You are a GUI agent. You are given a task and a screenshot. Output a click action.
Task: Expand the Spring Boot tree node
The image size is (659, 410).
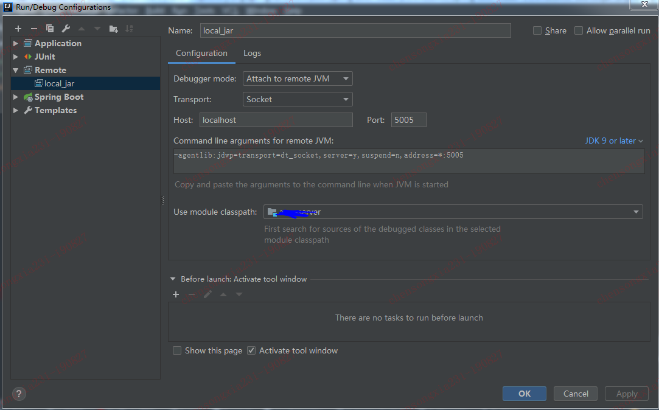tap(16, 97)
